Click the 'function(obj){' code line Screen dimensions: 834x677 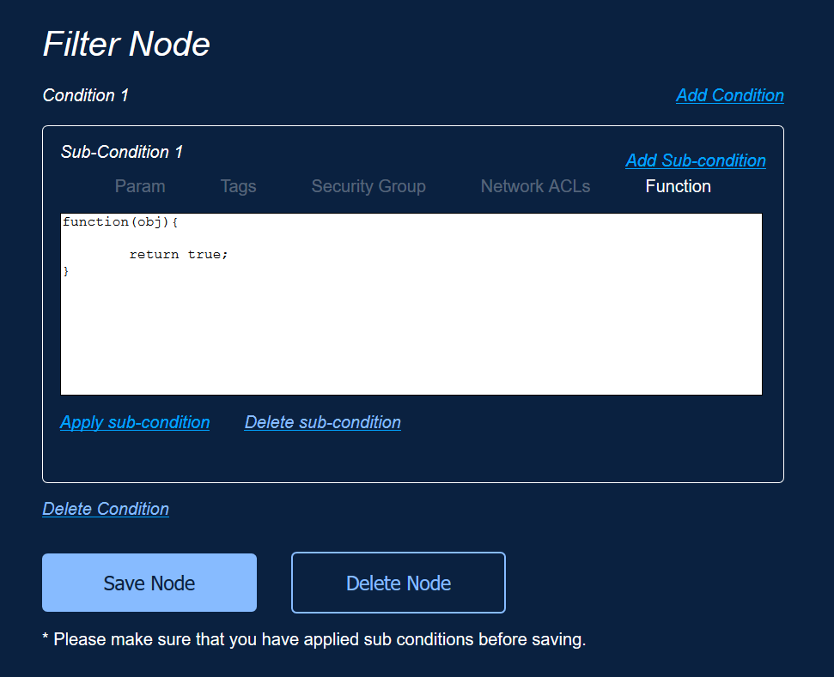tap(120, 222)
